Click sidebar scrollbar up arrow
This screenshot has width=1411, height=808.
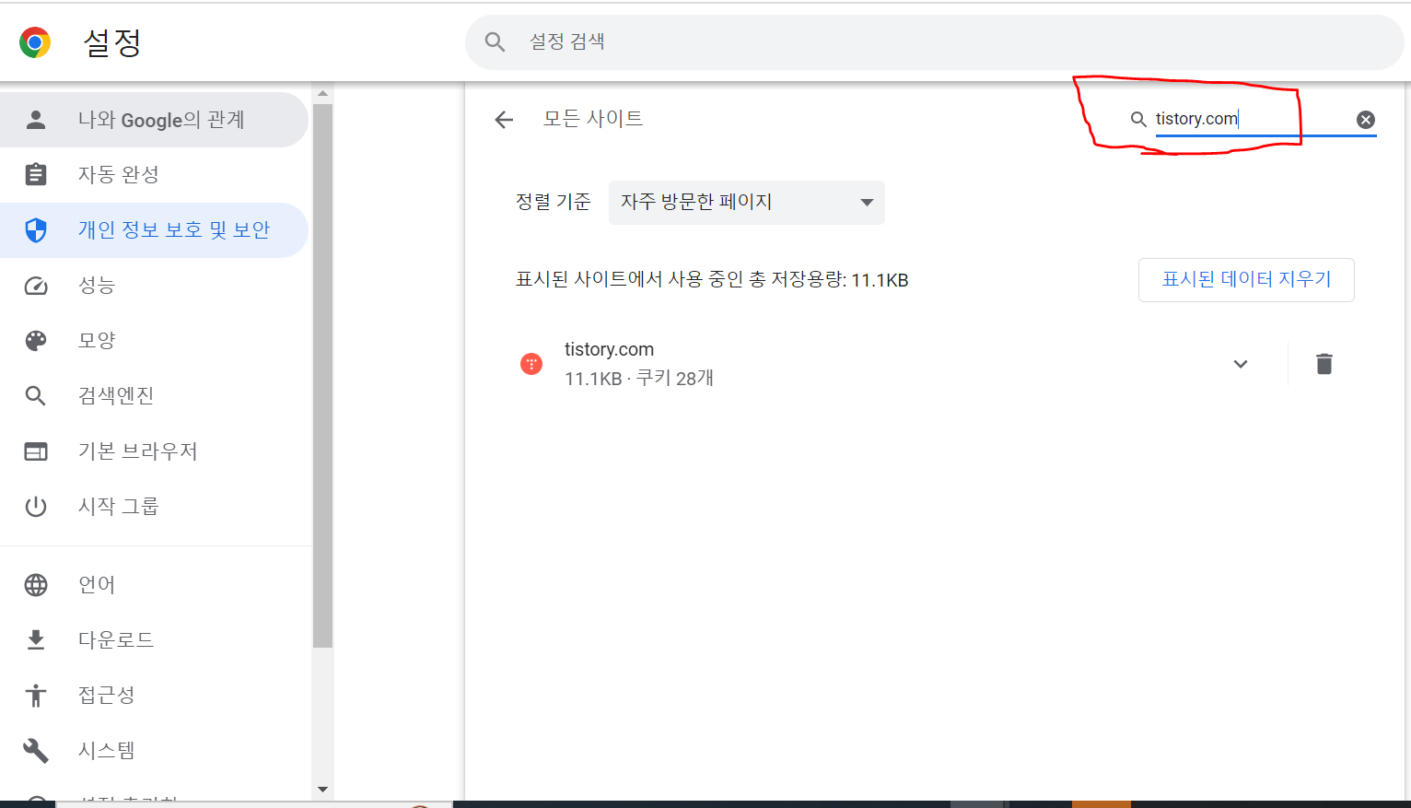322,93
